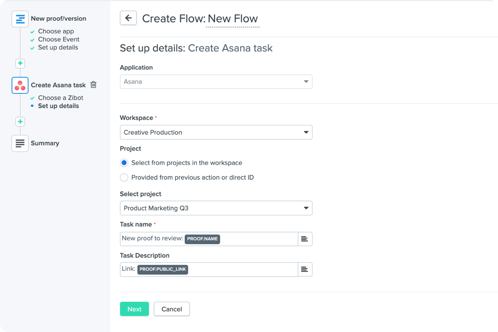Open the Select project dropdown
The image size is (498, 332).
tap(216, 208)
